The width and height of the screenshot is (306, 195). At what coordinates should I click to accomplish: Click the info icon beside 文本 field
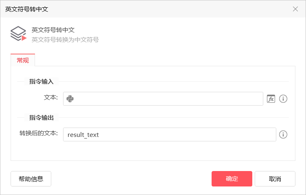click(x=283, y=99)
